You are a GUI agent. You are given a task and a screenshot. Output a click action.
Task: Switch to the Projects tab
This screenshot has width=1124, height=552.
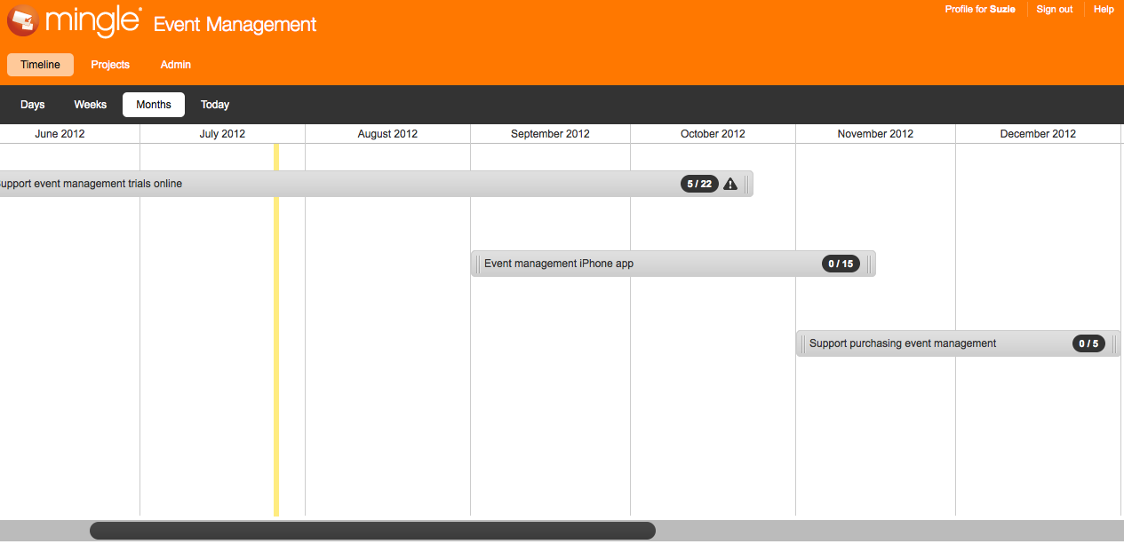[110, 65]
